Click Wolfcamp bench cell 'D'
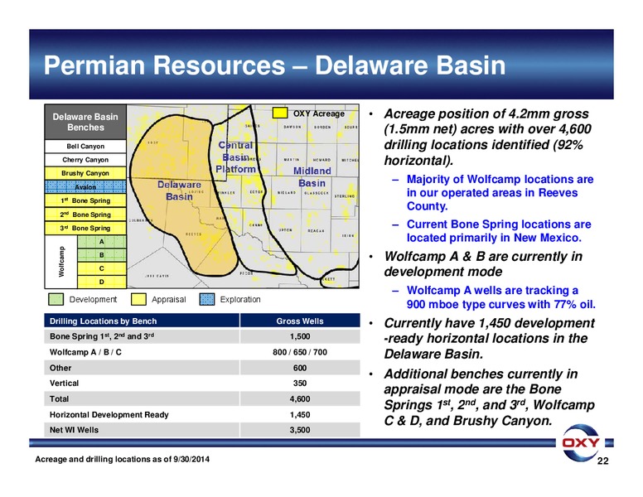The width and height of the screenshot is (643, 497). point(102,282)
